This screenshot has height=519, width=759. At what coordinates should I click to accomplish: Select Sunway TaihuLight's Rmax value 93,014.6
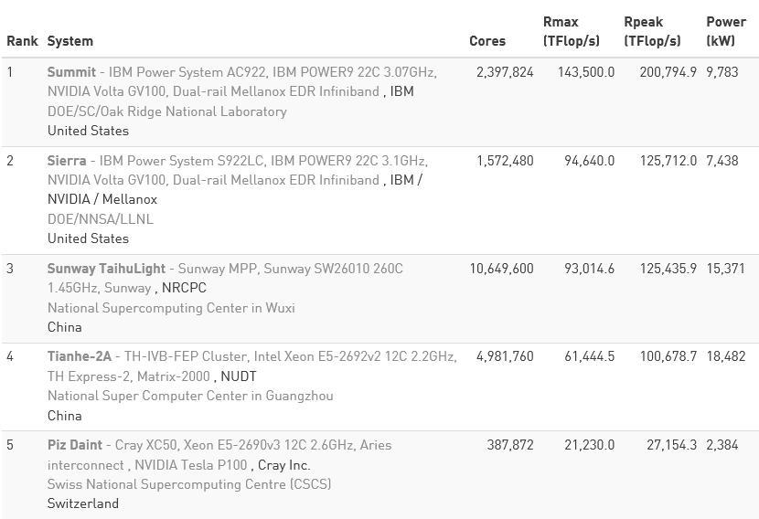pos(589,269)
